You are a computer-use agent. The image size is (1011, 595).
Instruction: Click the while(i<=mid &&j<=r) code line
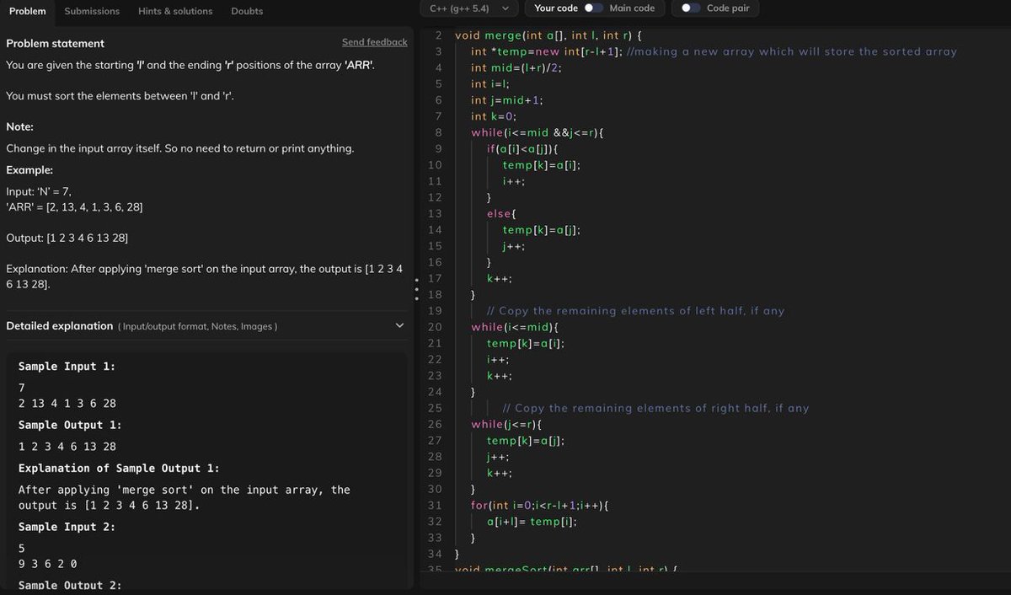click(537, 132)
